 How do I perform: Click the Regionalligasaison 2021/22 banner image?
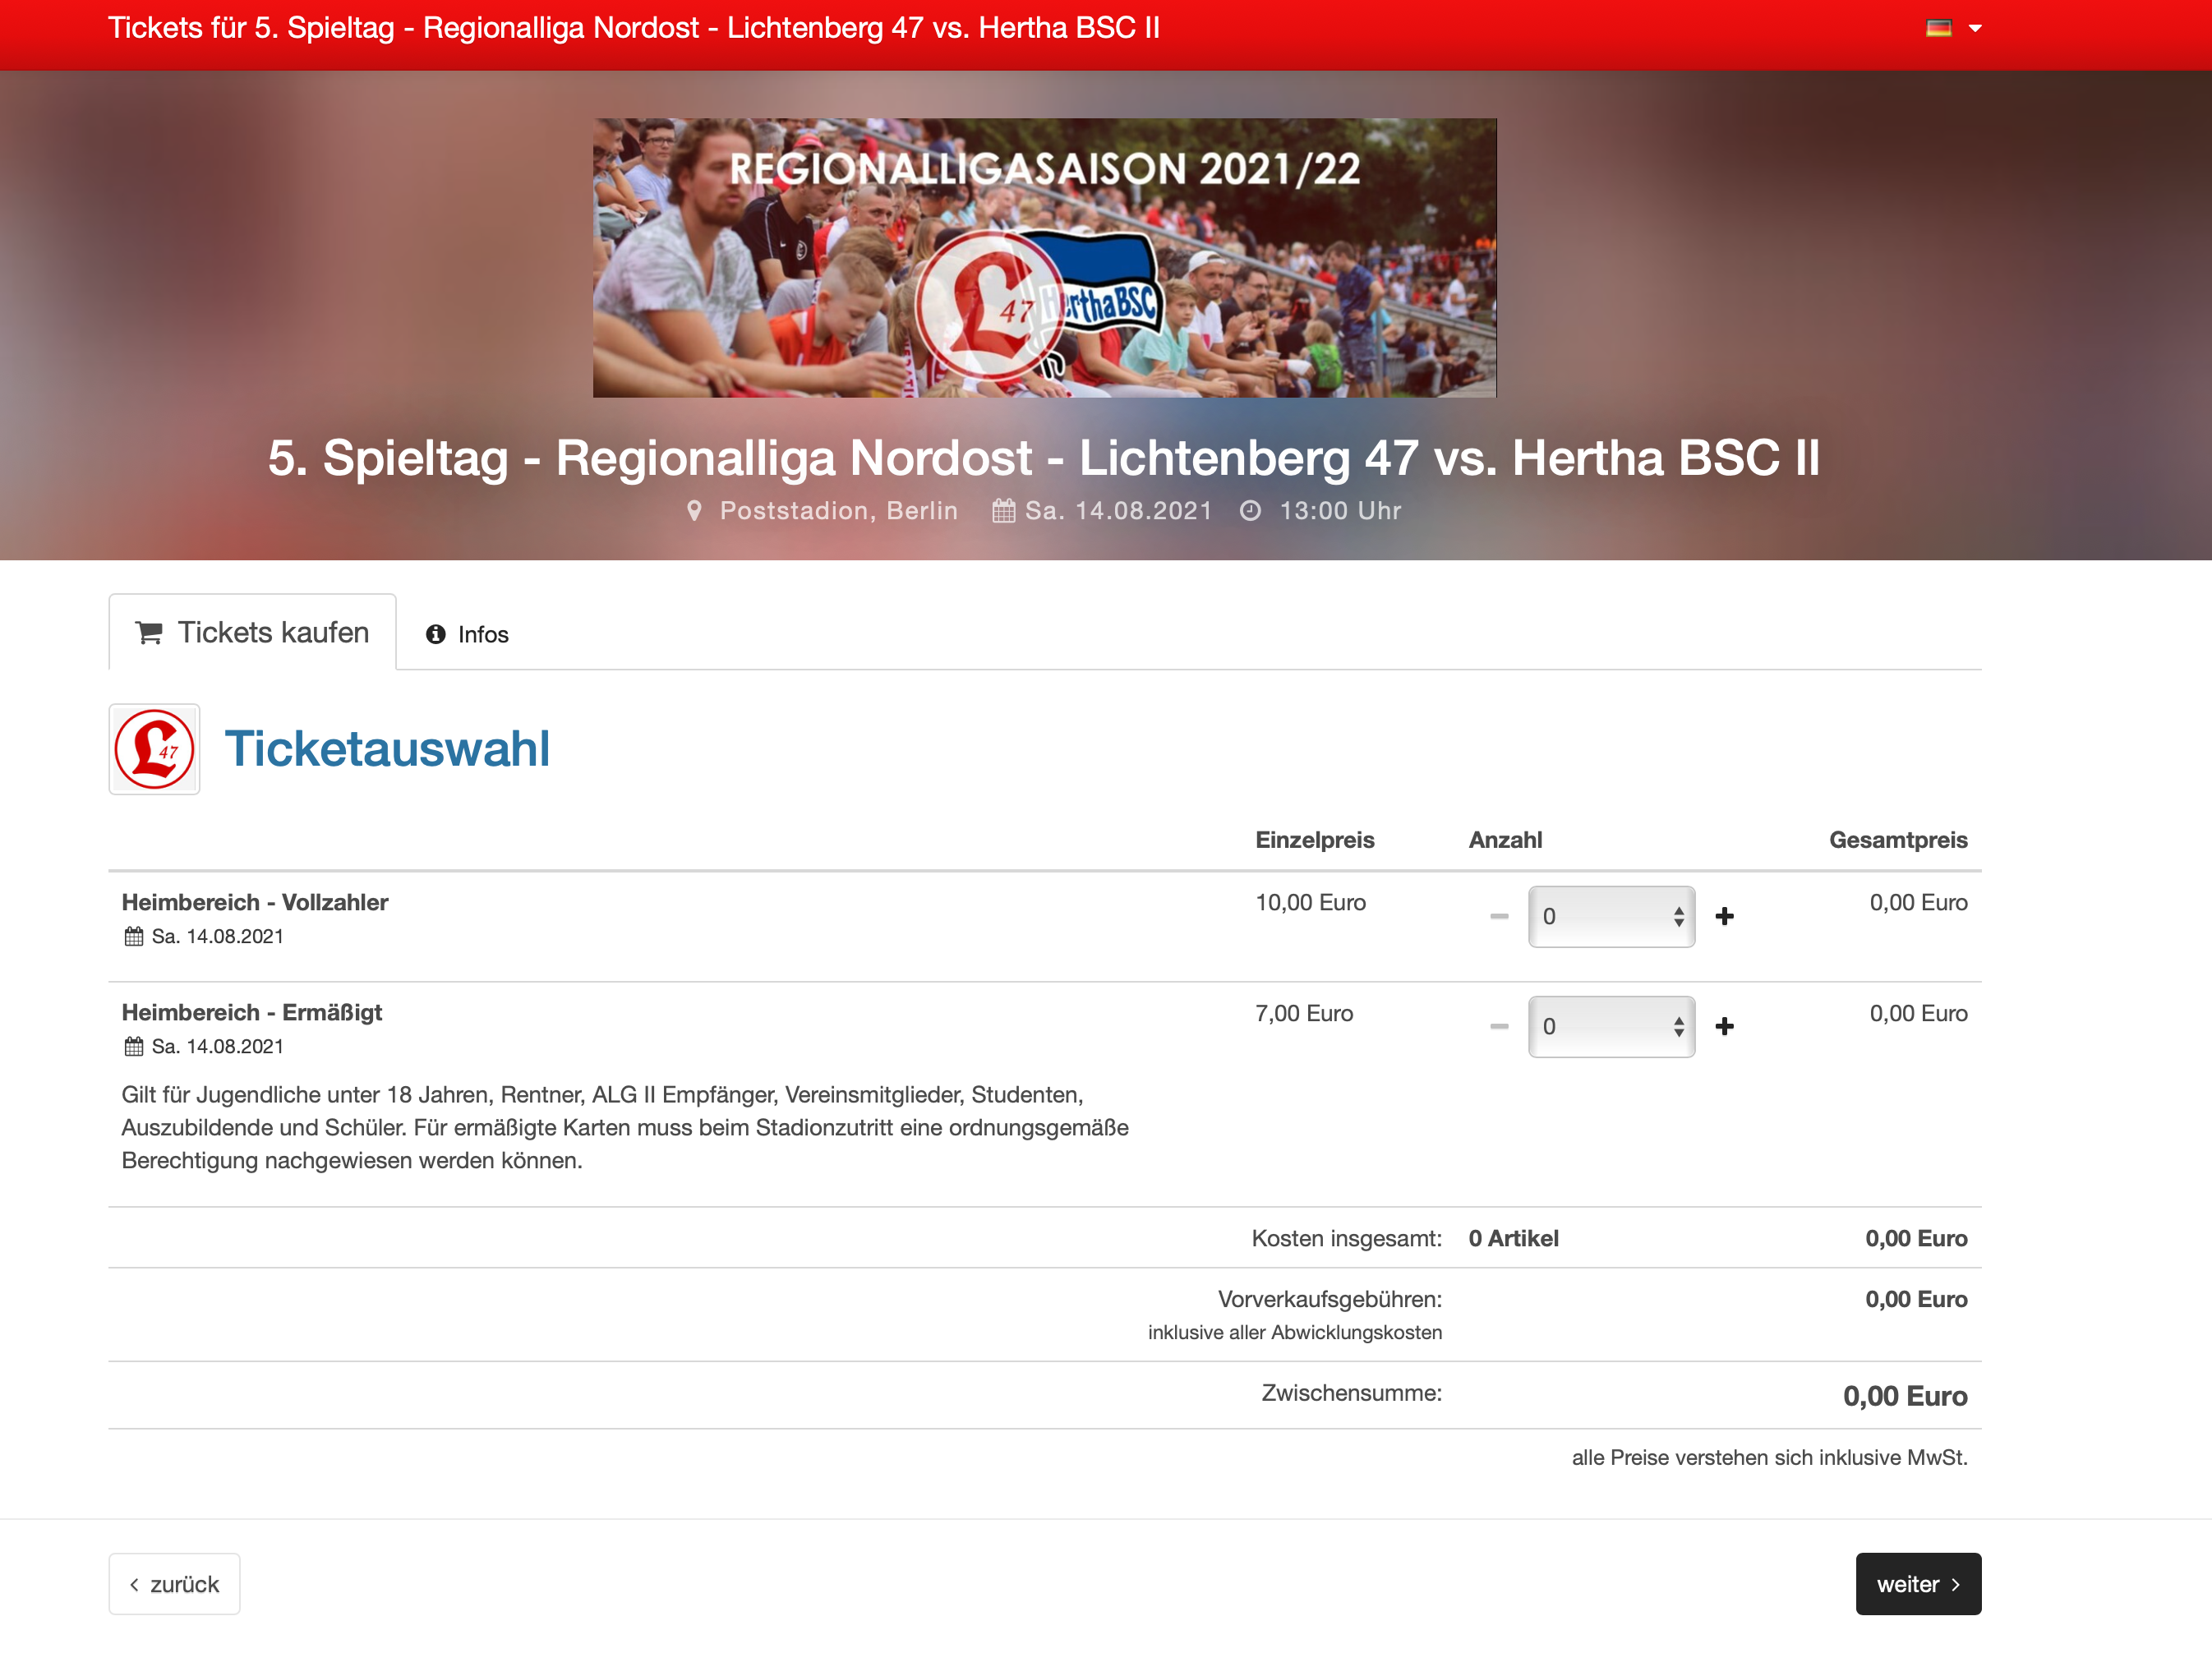pos(1044,258)
